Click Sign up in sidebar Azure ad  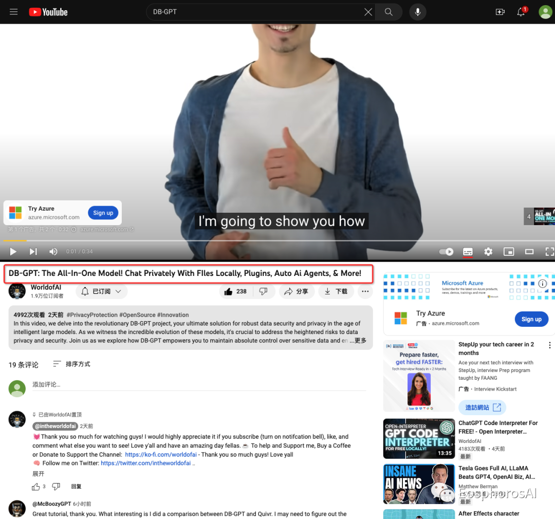[x=531, y=319]
